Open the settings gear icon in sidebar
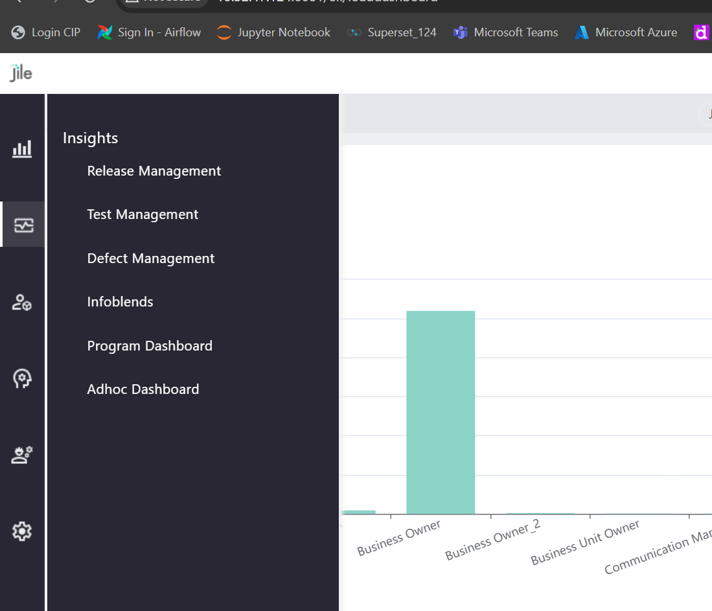Image resolution: width=712 pixels, height=611 pixels. [22, 531]
